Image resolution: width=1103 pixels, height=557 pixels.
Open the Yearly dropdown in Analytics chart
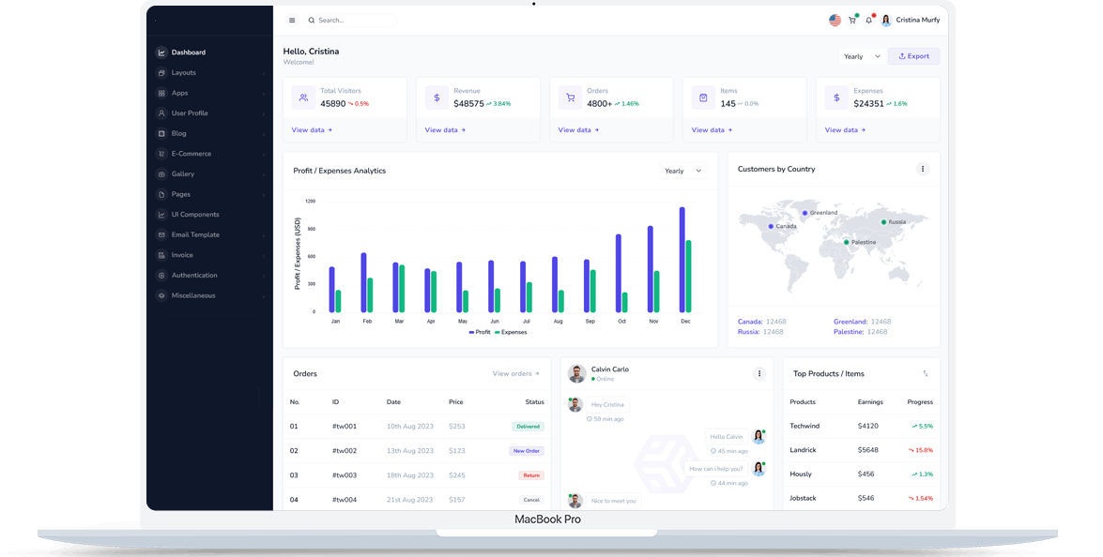tap(683, 171)
